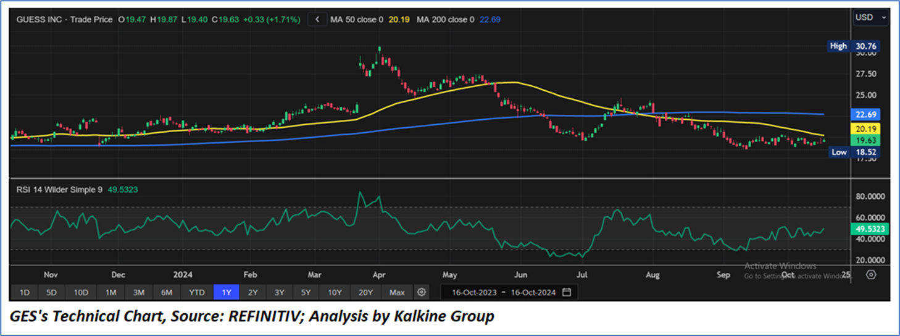Collapse indicator legend with left chevron
This screenshot has width=900, height=336.
point(317,19)
